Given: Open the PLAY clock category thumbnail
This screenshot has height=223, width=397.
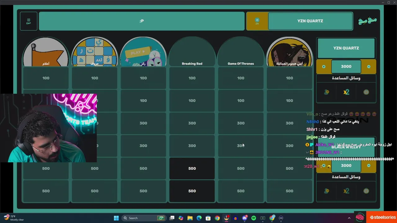Looking at the screenshot, I should point(143,52).
